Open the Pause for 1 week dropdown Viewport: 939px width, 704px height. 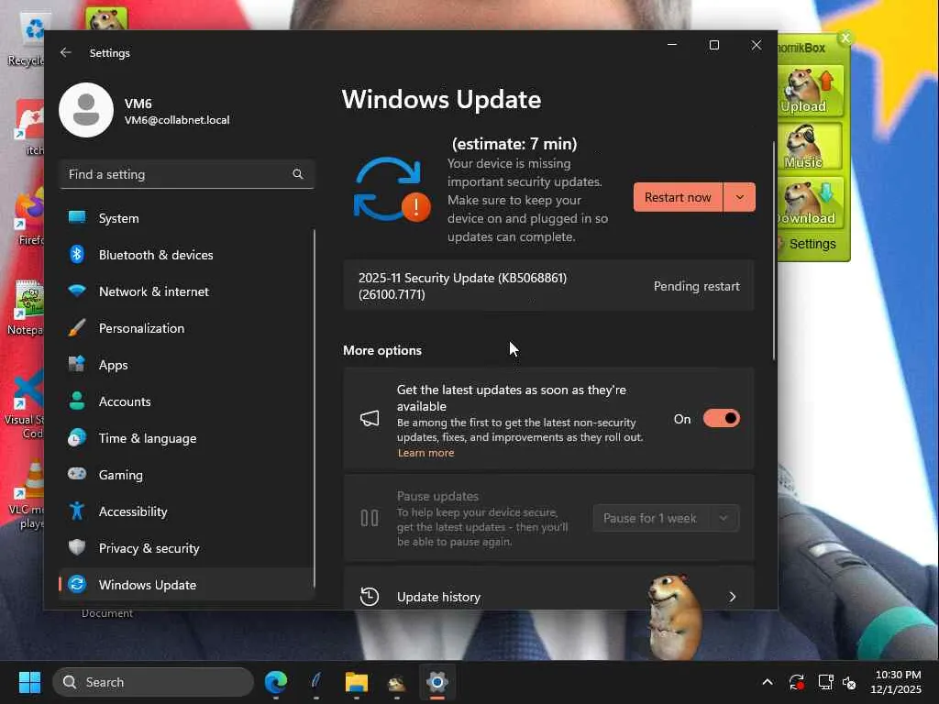(666, 519)
